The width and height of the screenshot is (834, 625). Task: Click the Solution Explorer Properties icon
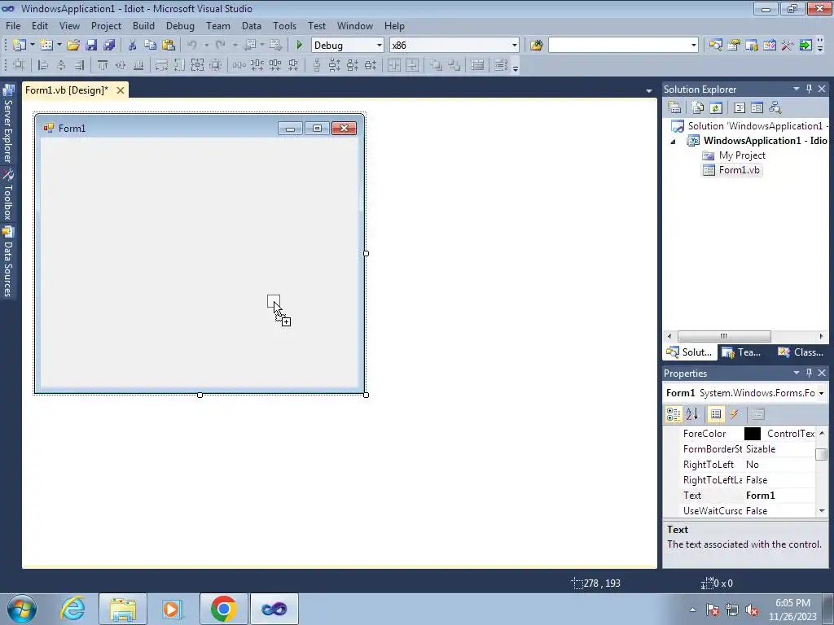(x=674, y=108)
